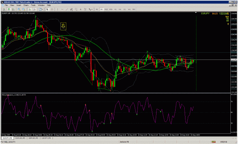Switch to M15 timeframe
This screenshot has width=238, height=144.
coord(106,9)
